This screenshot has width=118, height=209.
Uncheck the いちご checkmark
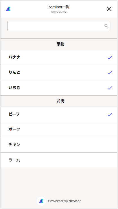[110, 88]
